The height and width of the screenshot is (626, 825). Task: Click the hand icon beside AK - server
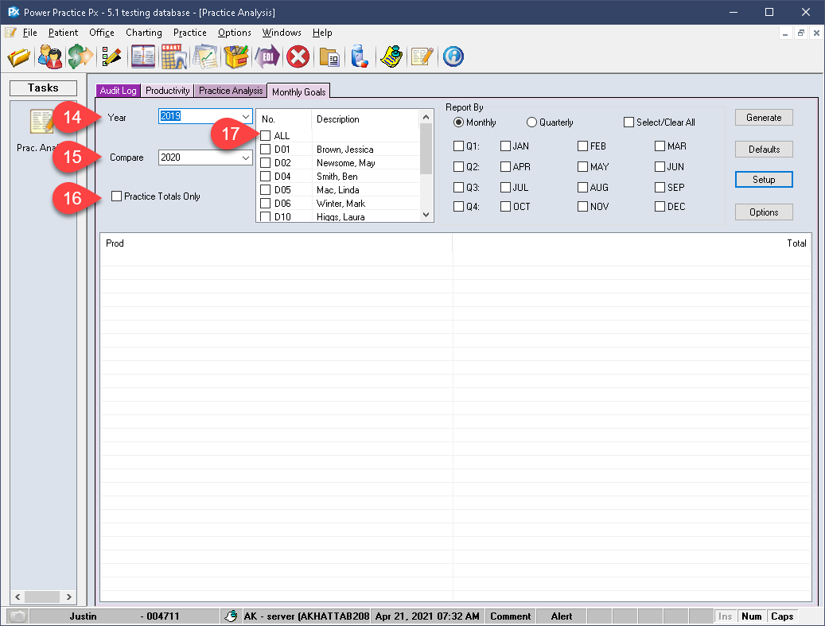pyautogui.click(x=231, y=616)
